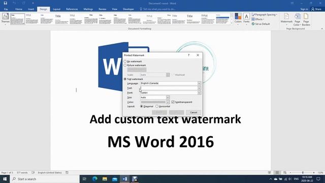Close the Printed Watermark dialog

(198, 55)
